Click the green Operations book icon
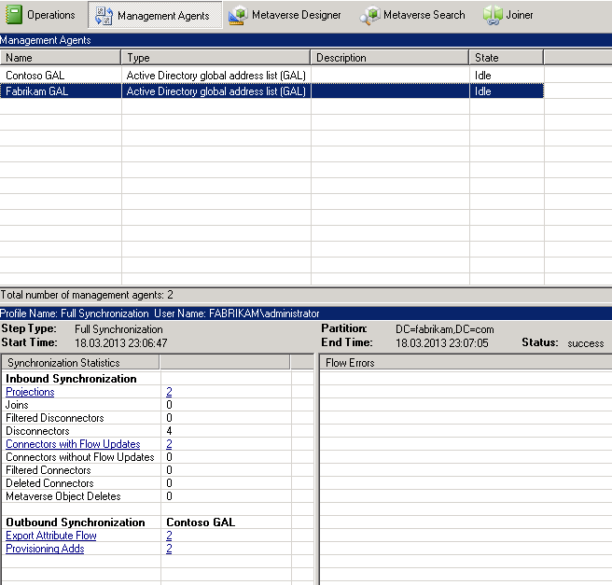This screenshot has height=585, width=612. point(14,15)
